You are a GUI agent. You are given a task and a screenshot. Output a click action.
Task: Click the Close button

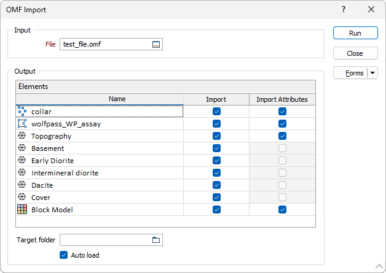(355, 53)
